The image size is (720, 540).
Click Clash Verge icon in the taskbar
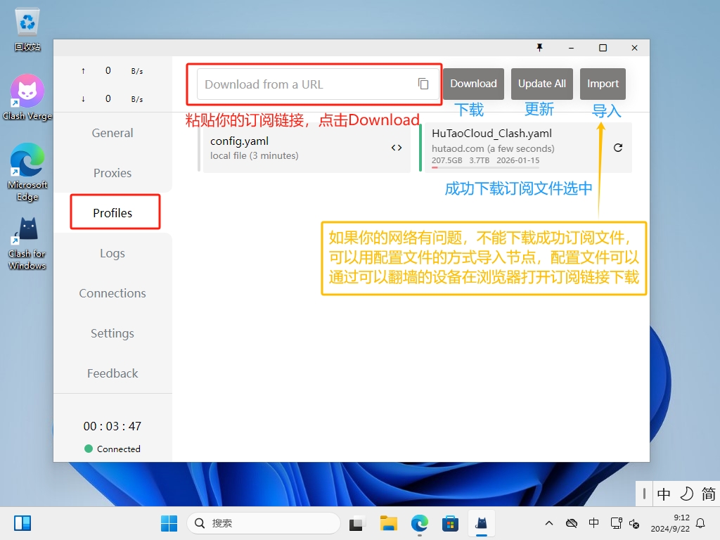[x=482, y=523]
